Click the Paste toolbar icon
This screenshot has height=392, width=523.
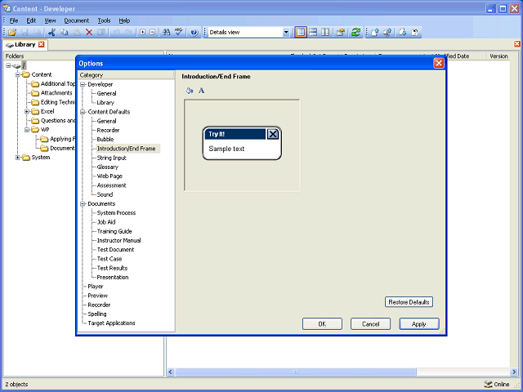coord(76,33)
